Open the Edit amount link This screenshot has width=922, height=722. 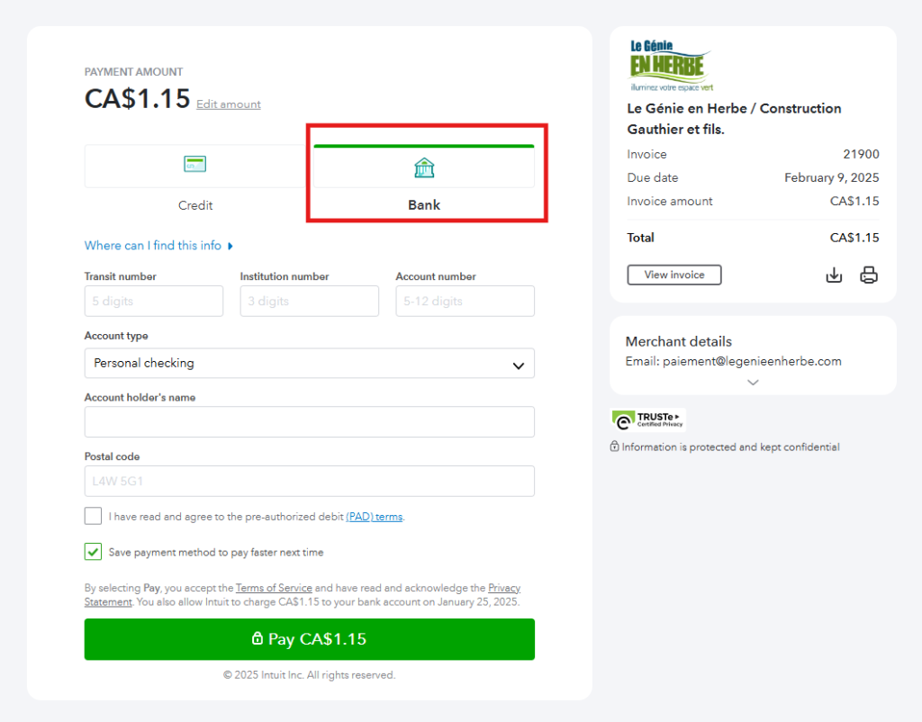[228, 104]
